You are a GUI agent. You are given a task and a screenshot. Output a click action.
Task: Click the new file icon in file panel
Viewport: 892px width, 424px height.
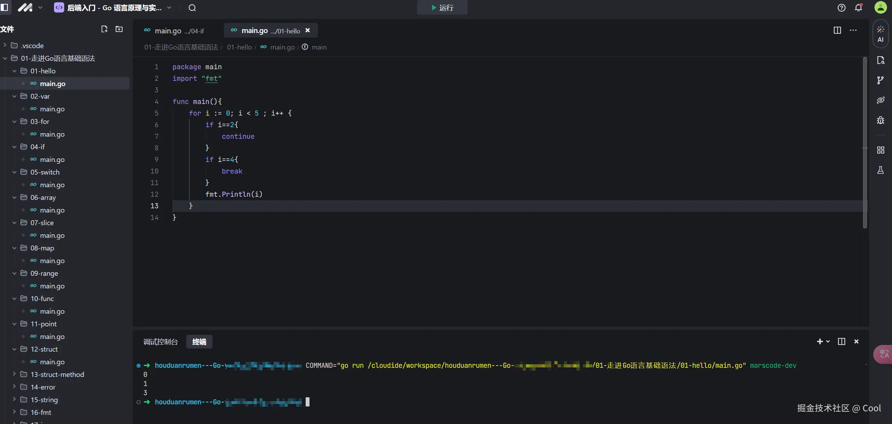pyautogui.click(x=104, y=29)
